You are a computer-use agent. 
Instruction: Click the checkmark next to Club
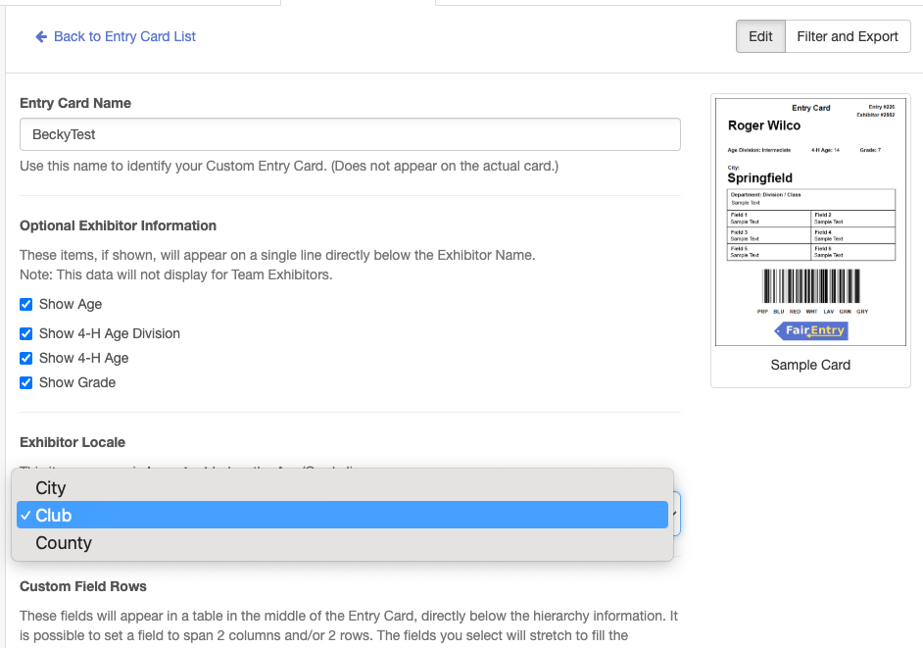(x=25, y=515)
